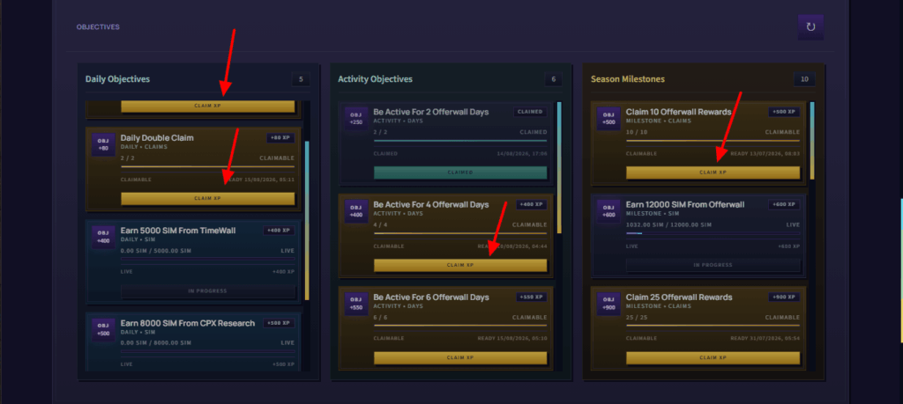Image resolution: width=903 pixels, height=404 pixels.
Task: Click the count badge 5 beside Daily Objectives
Action: coord(301,79)
